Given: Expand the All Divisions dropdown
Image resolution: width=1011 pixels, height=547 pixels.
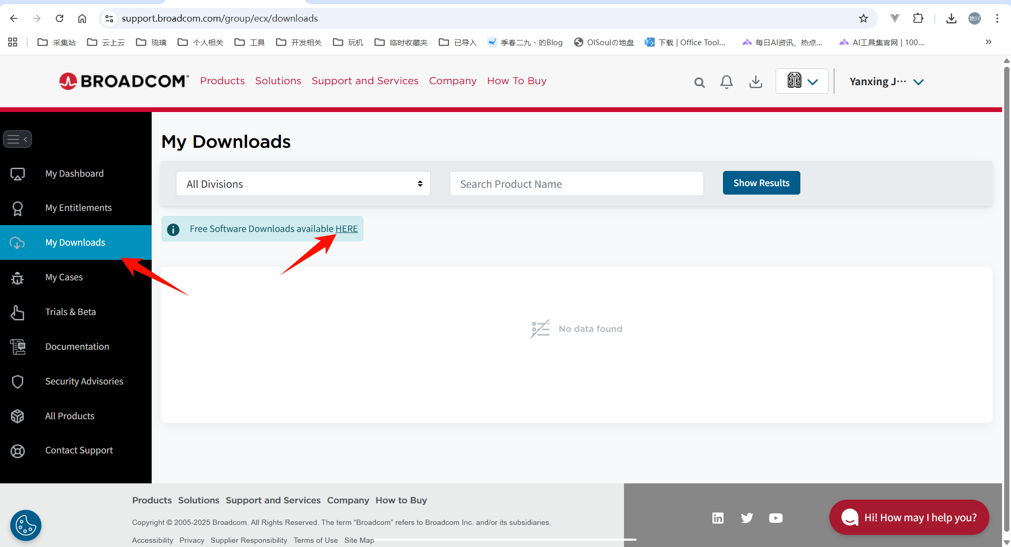Looking at the screenshot, I should click(303, 184).
